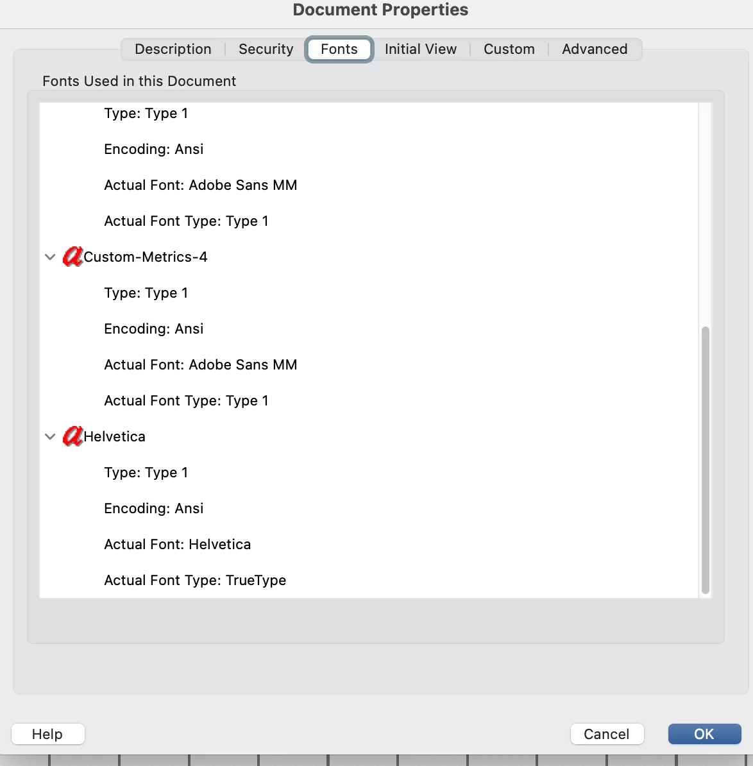Click the Helvetica font icon
This screenshot has width=753, height=766.
coord(72,436)
